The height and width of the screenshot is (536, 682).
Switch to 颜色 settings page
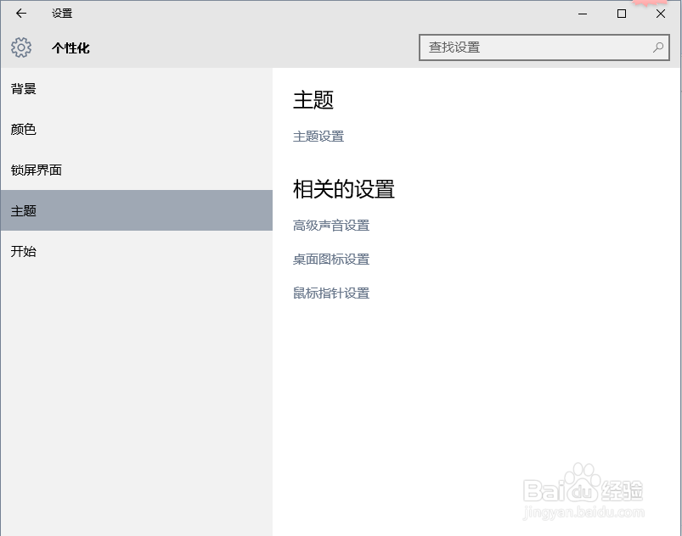(x=24, y=129)
